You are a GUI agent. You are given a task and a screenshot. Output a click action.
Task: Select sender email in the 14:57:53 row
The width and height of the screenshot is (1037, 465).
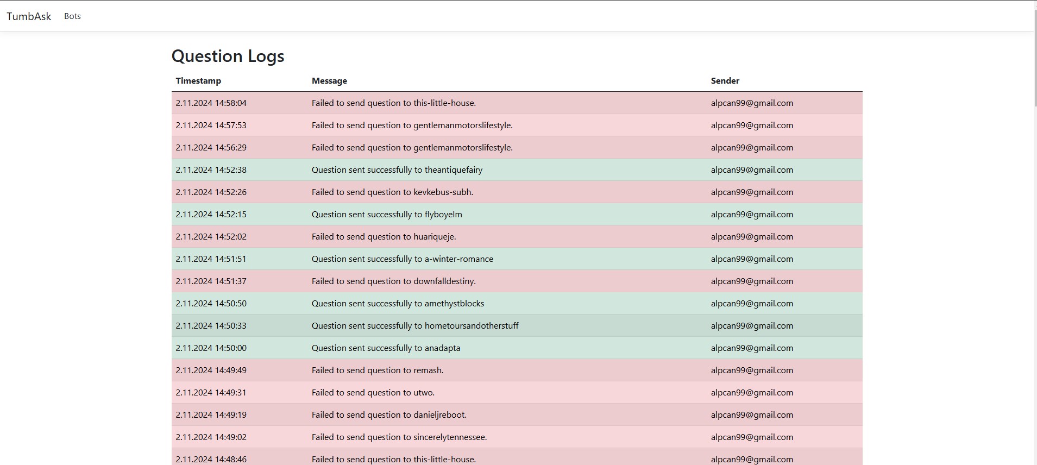[752, 125]
